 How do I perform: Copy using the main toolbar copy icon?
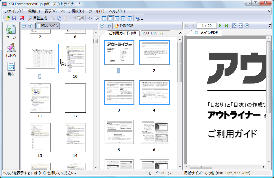coord(60,18)
